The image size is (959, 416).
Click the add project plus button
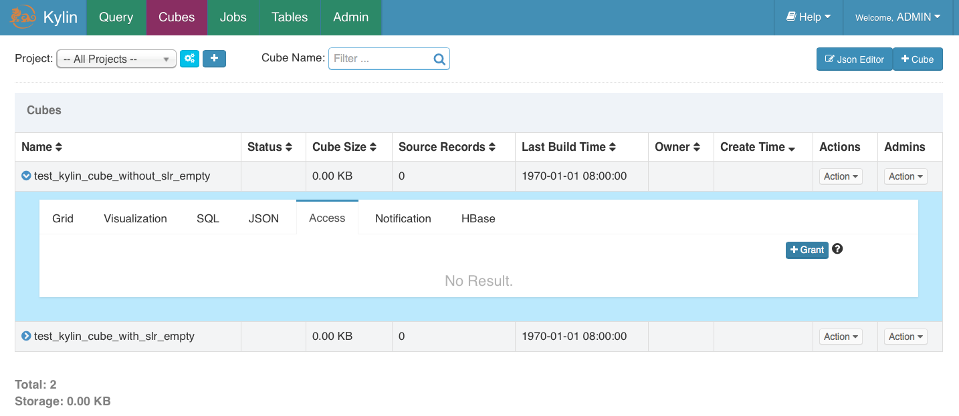[214, 59]
